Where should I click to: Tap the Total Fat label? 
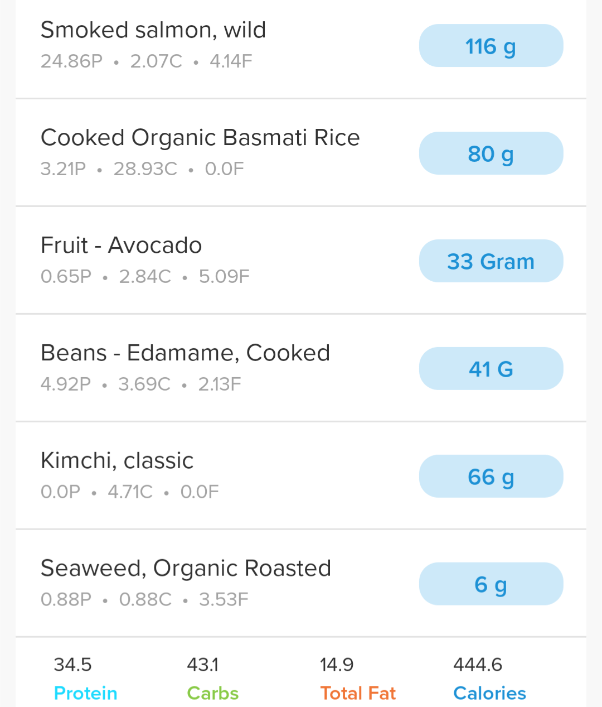click(x=358, y=693)
